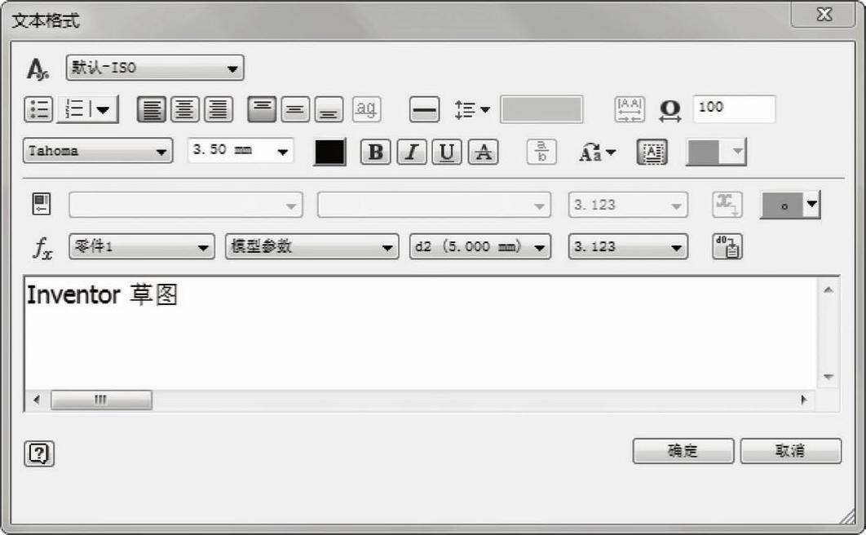866x535 pixels.
Task: Open the 模型参数 source dropdown
Action: pyautogui.click(x=312, y=246)
